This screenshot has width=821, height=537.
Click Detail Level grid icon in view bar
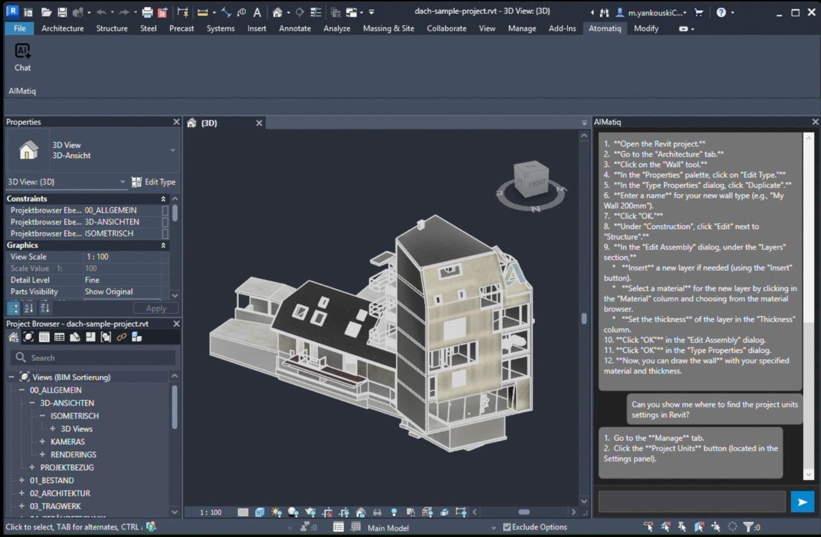(243, 512)
